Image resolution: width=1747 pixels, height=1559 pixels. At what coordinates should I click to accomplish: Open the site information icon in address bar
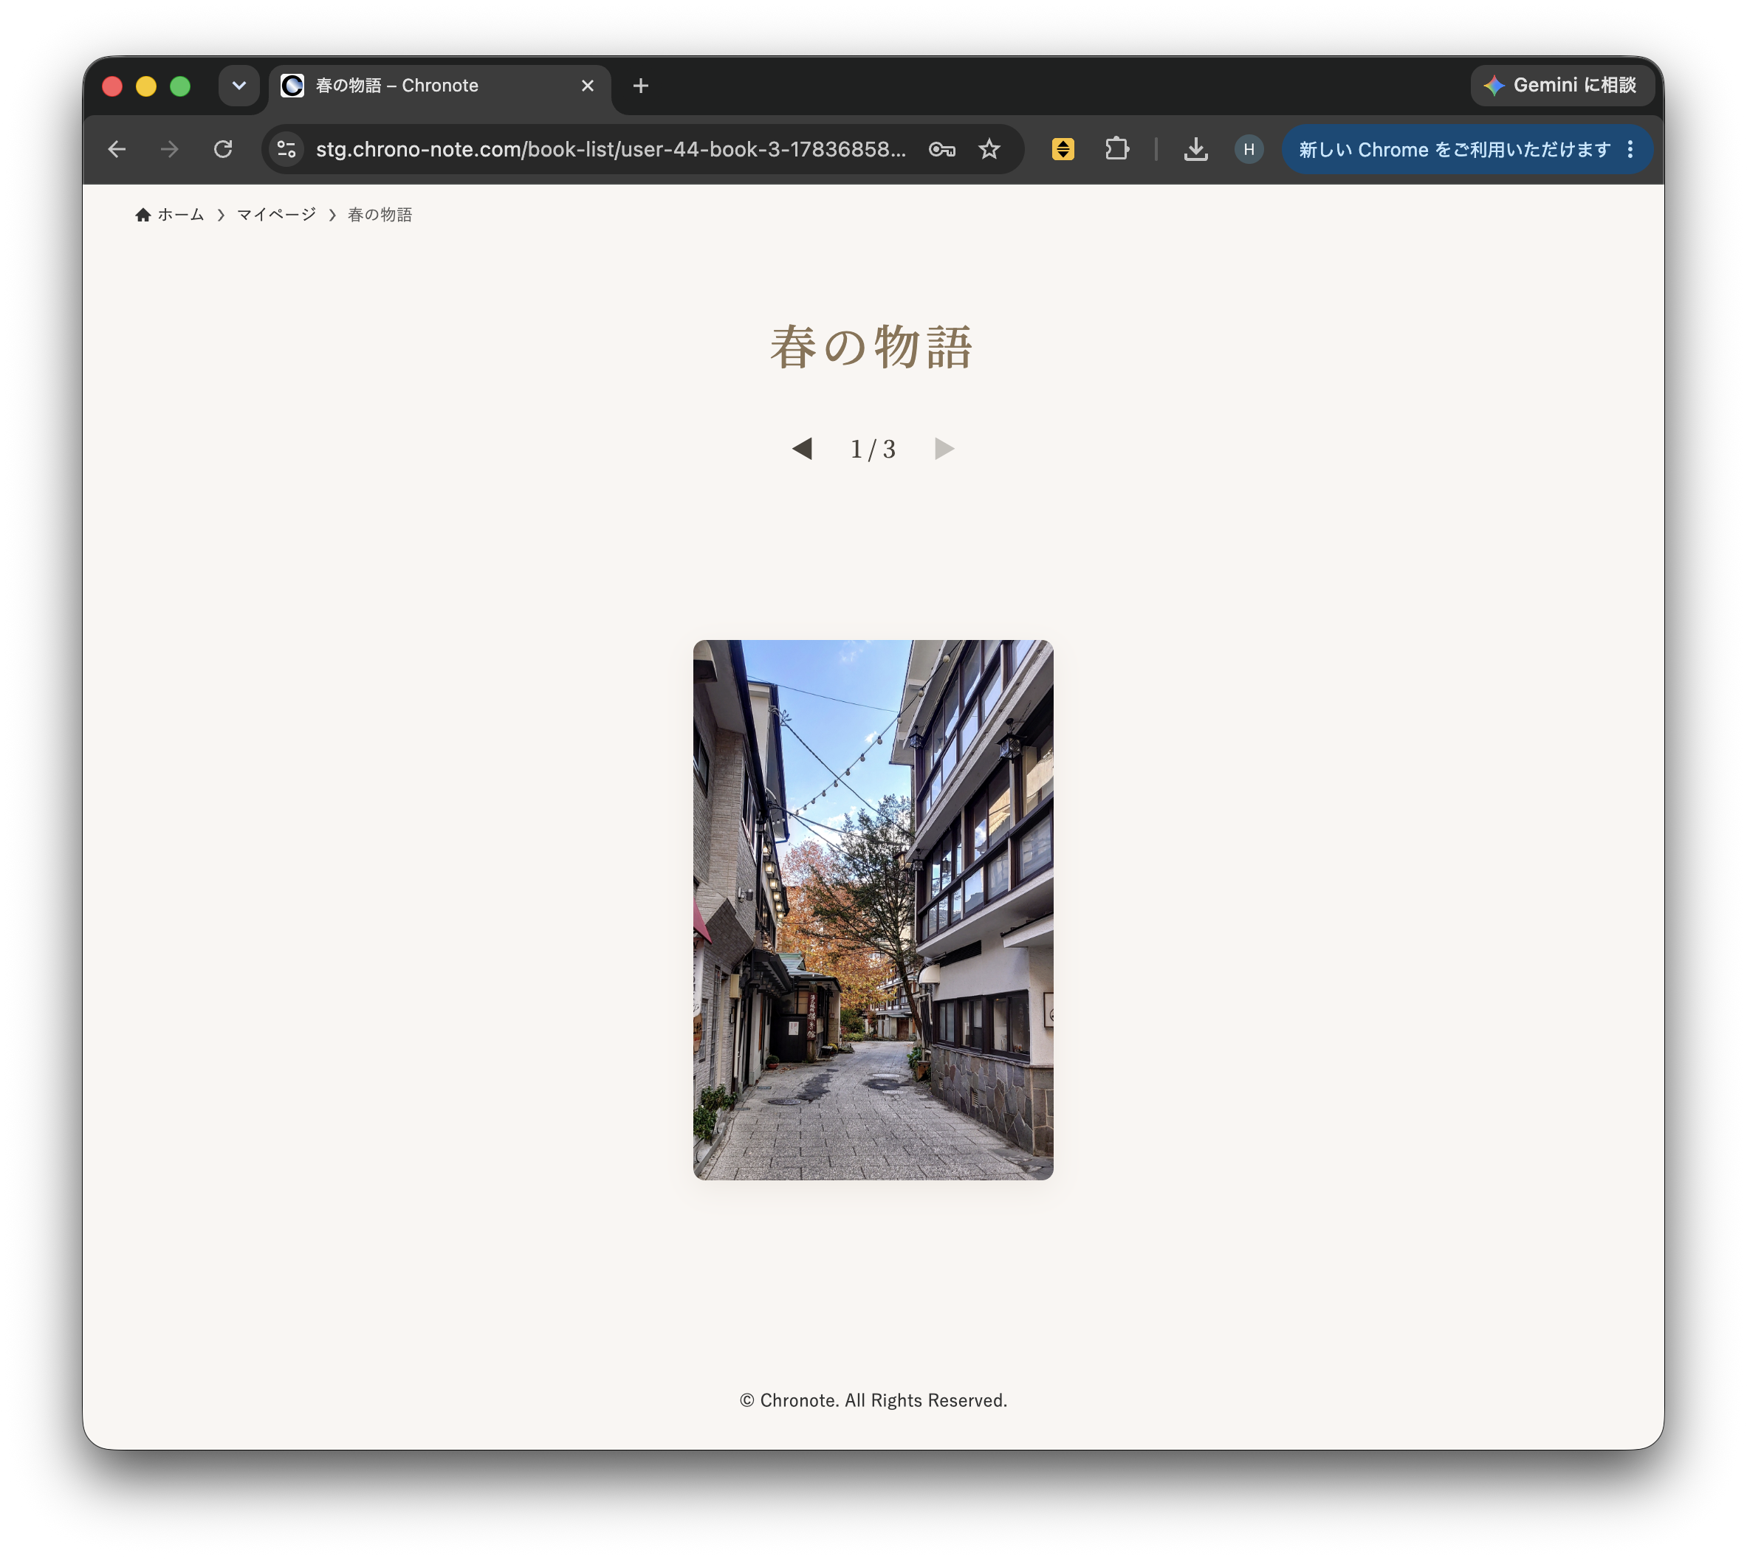coord(287,149)
